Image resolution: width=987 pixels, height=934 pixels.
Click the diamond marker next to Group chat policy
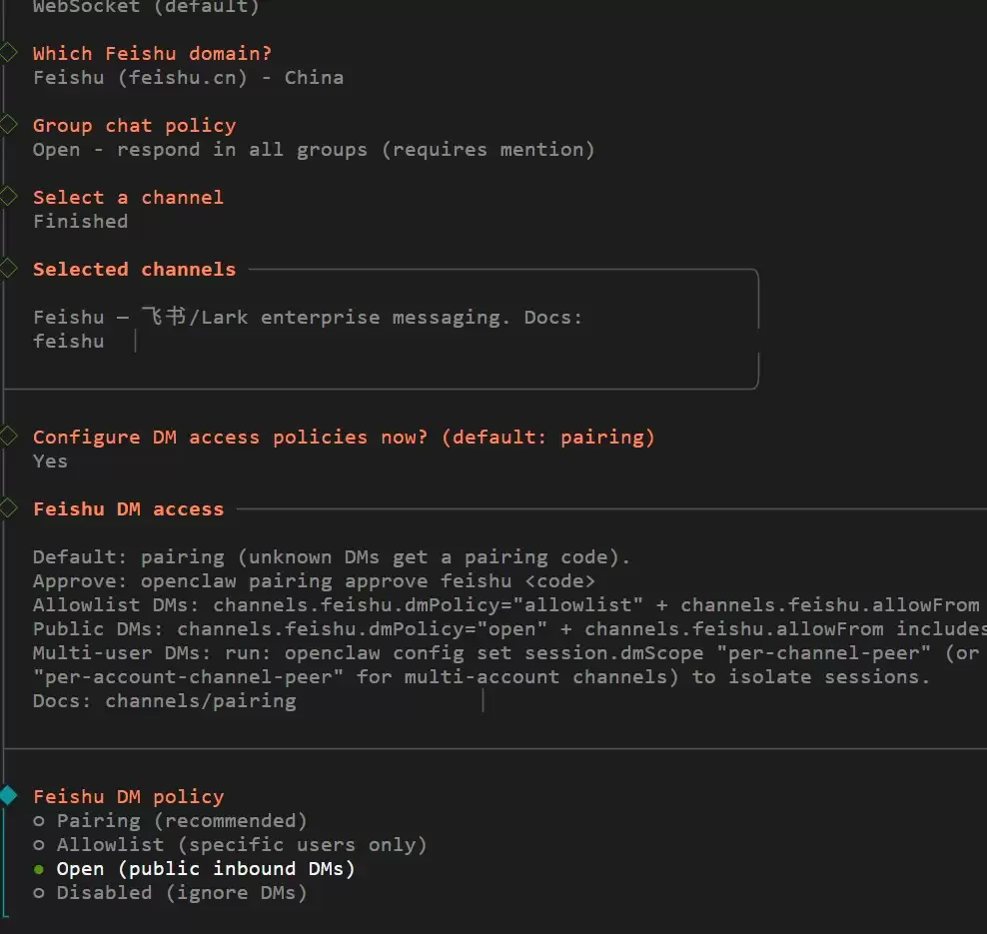8,125
